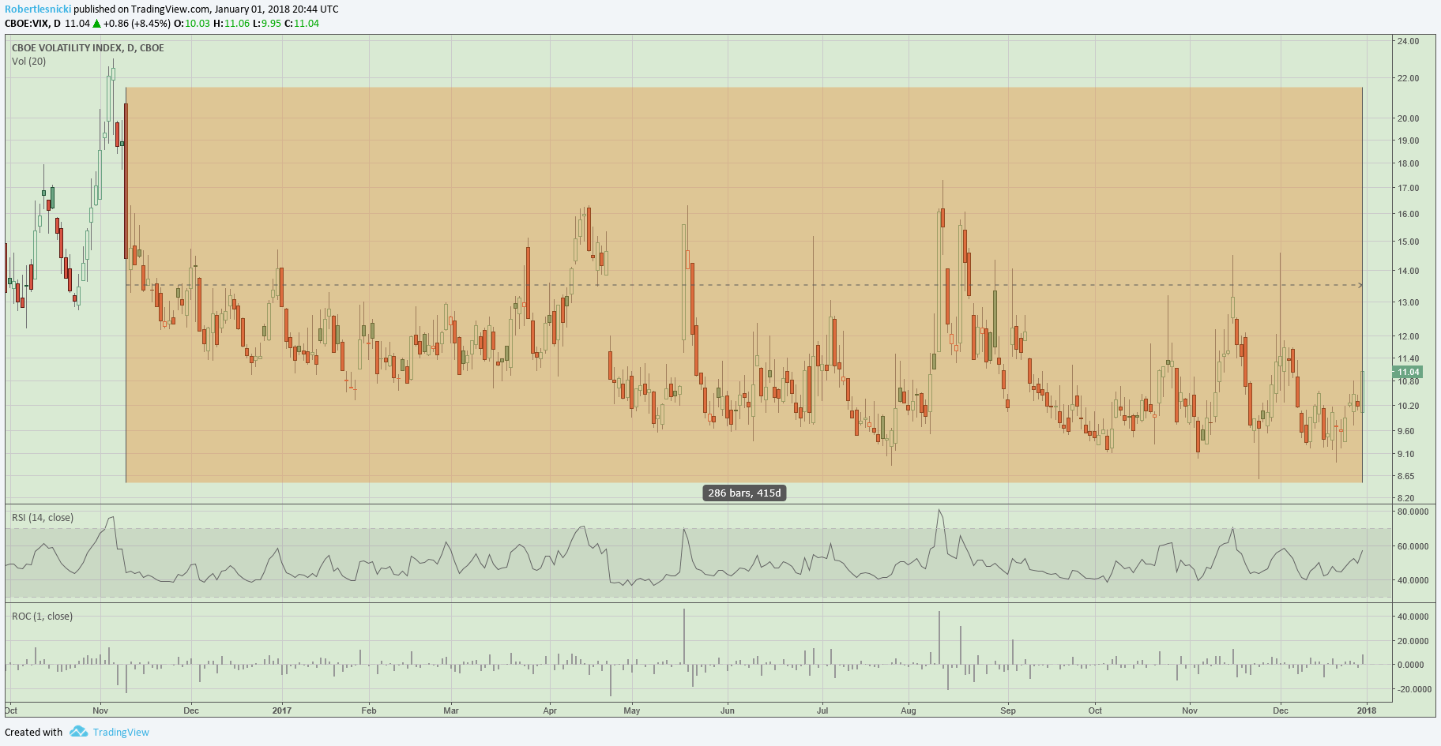Click the 10.20 price axis label
The width and height of the screenshot is (1441, 746).
coord(1408,406)
